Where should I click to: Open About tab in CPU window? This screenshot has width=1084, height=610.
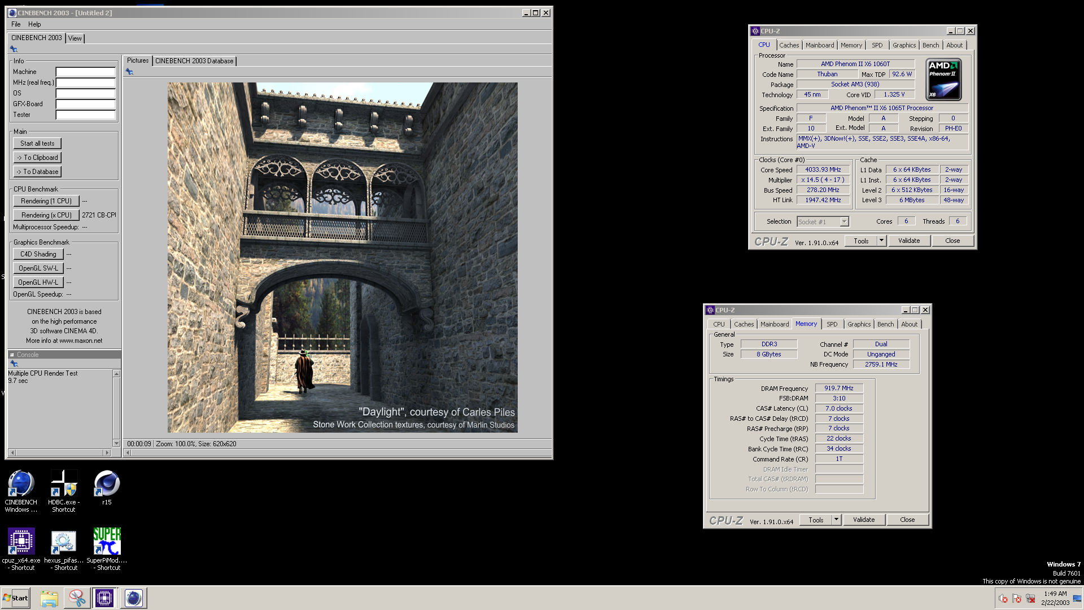pos(955,45)
